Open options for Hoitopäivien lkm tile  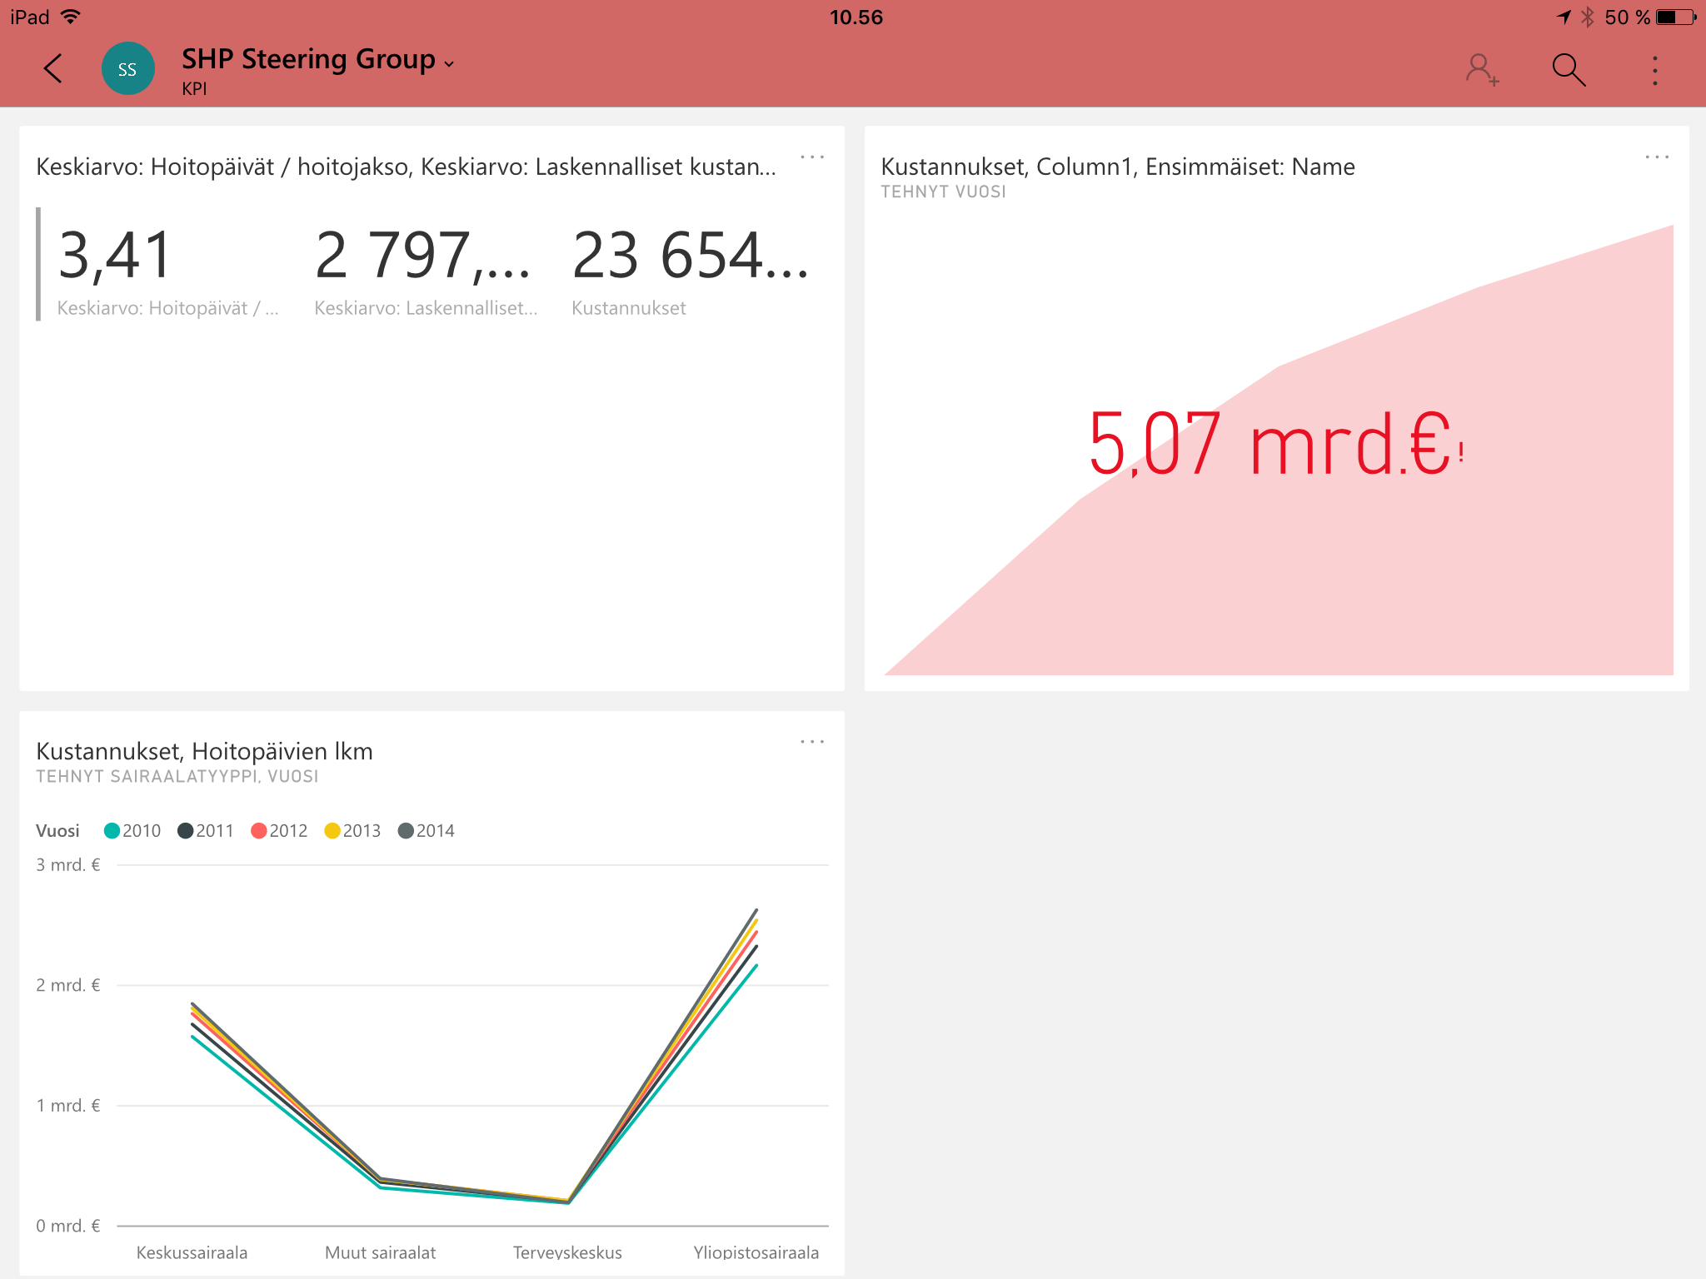coord(812,741)
